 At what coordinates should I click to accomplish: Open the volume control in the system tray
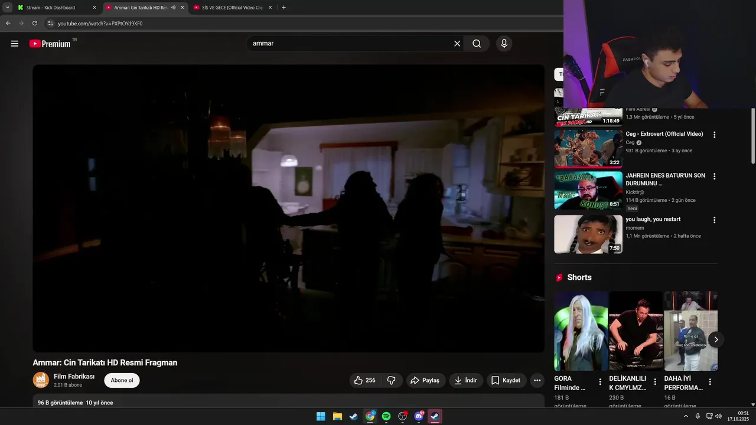(x=718, y=416)
